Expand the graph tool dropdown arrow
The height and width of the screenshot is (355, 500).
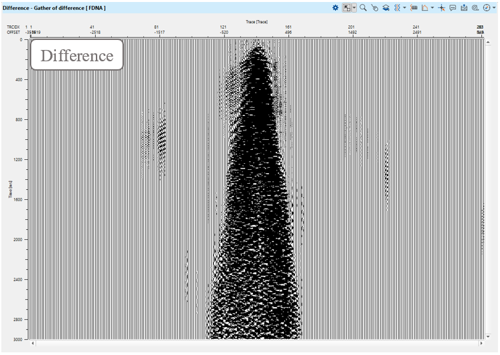click(x=432, y=7)
